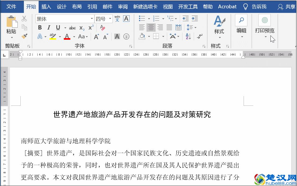Open the text highlight color tool
This screenshot has height=186, width=297.
click(x=53, y=37)
